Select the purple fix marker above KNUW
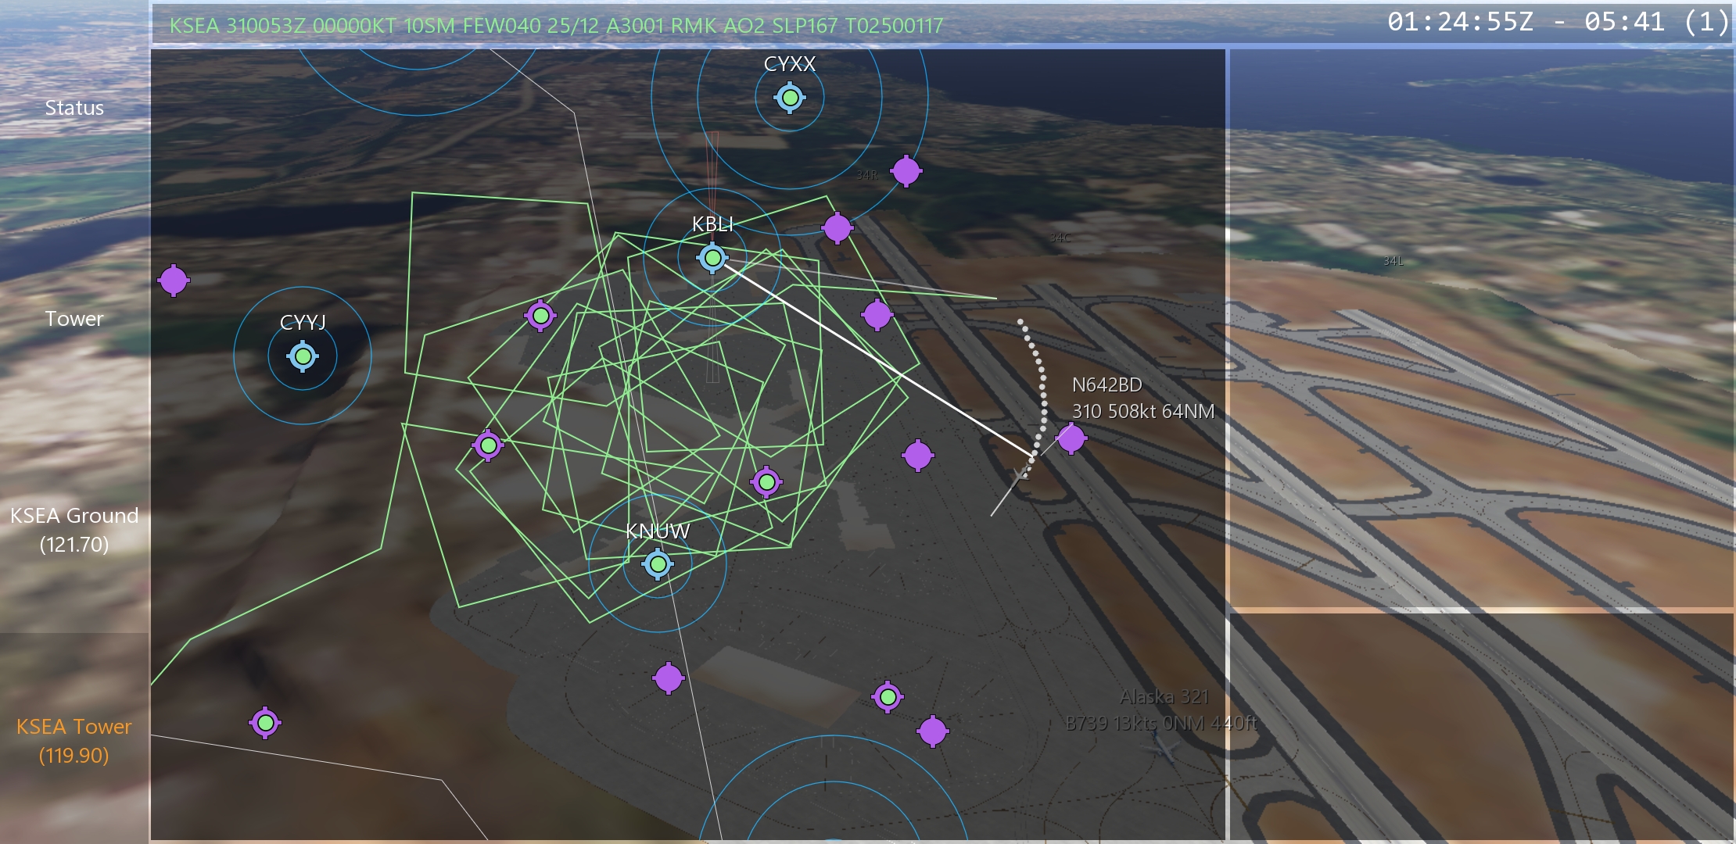 (x=766, y=482)
